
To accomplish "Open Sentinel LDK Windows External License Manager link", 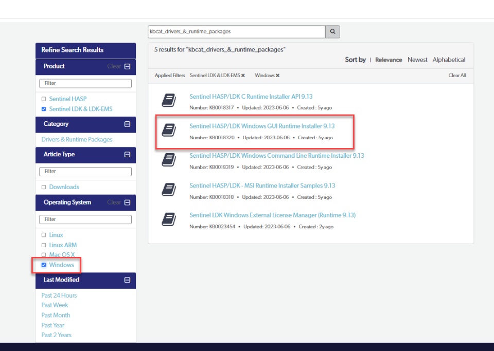I will (273, 215).
